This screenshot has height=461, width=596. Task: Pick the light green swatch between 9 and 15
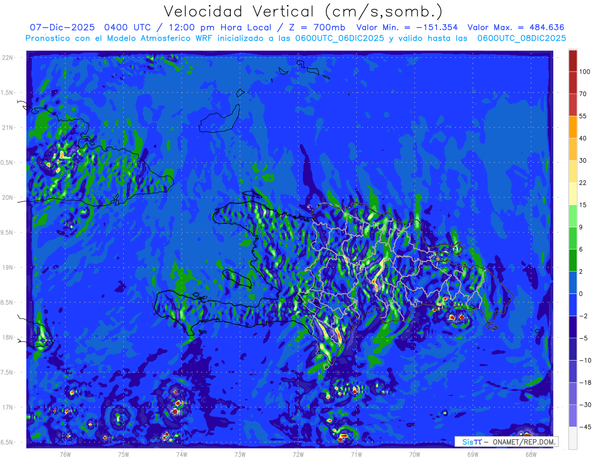573,216
